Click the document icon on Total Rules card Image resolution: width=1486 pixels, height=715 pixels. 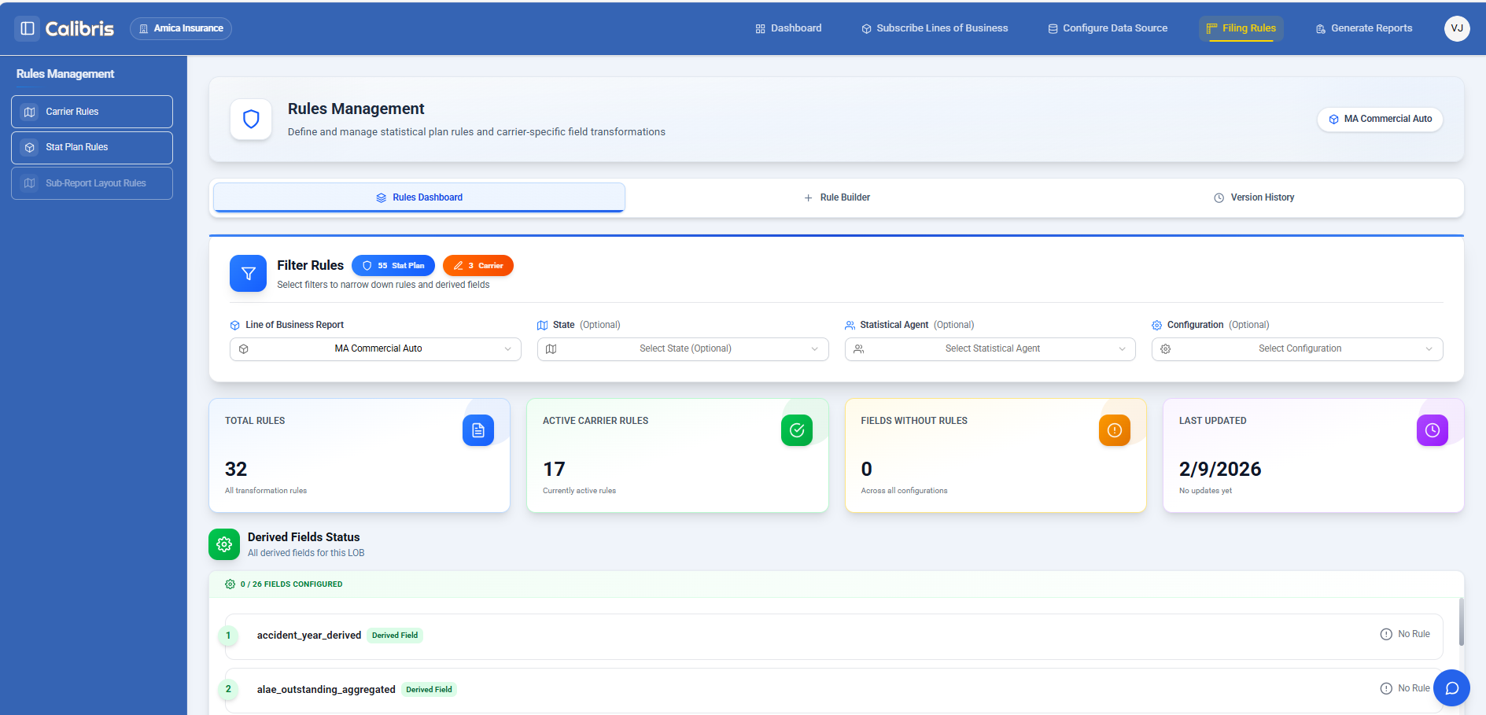[x=478, y=430]
